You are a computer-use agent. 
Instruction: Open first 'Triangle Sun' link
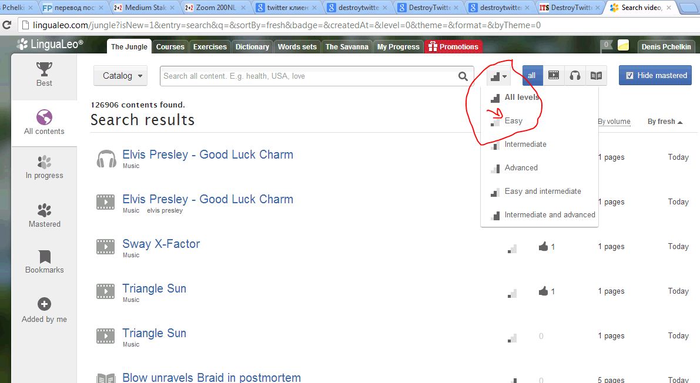tap(154, 288)
